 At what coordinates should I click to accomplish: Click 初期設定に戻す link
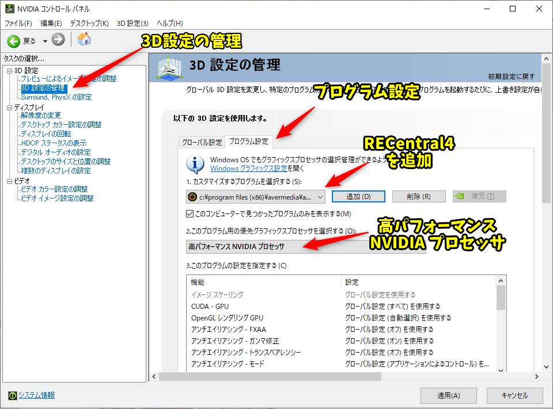pyautogui.click(x=512, y=77)
